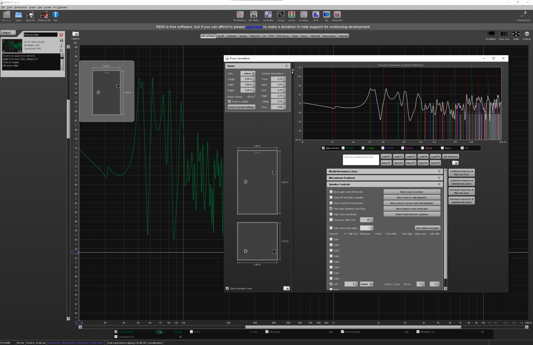The image size is (533, 345).
Task: Click the comment text field
Action: pyautogui.click(x=361, y=160)
